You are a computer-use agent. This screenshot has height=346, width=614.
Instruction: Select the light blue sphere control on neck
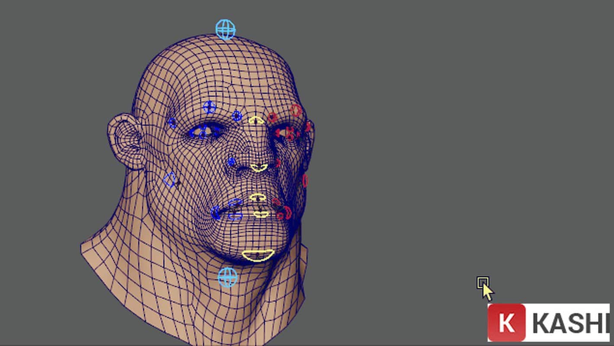pos(228,277)
